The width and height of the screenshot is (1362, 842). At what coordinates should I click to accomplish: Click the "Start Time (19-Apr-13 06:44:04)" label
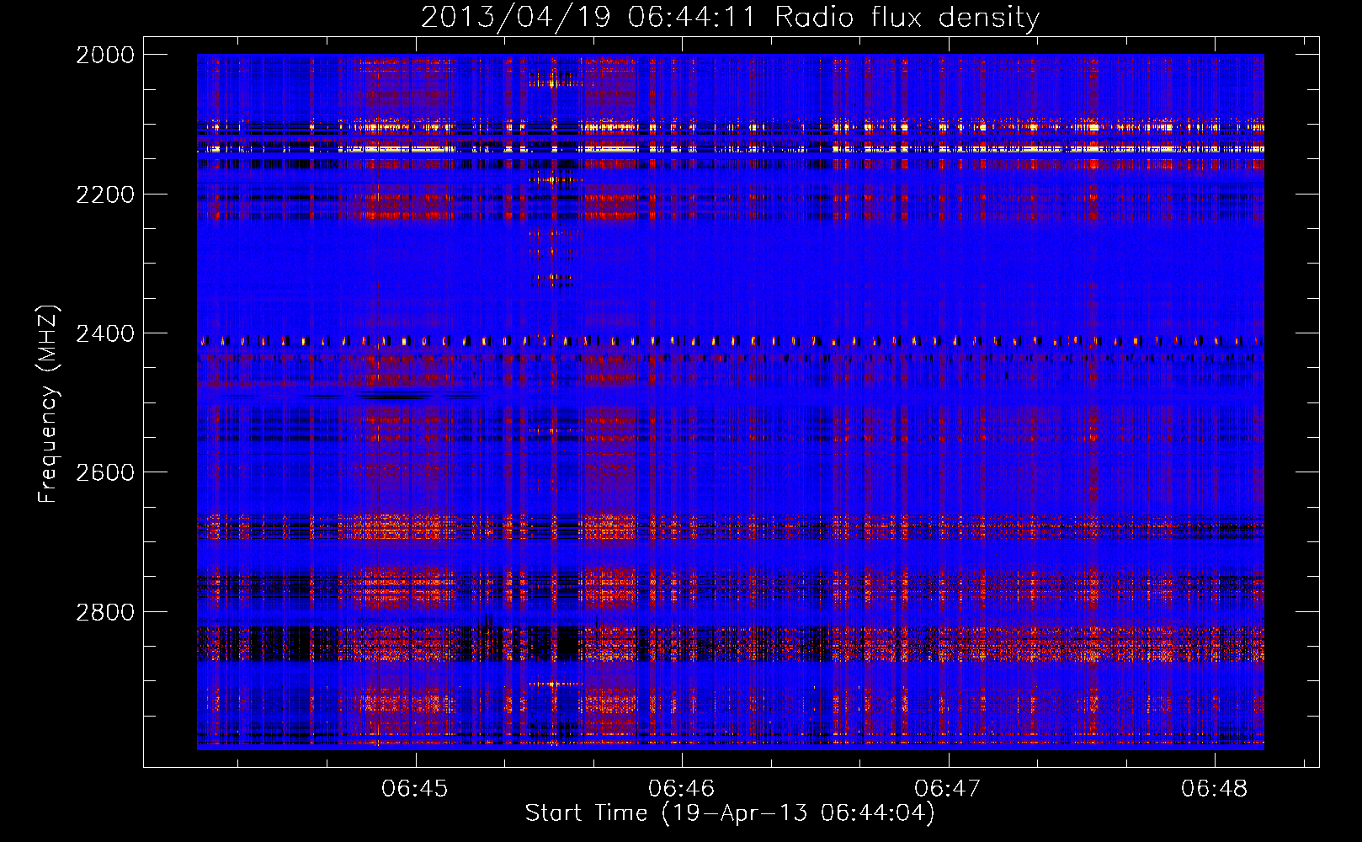tap(730, 813)
